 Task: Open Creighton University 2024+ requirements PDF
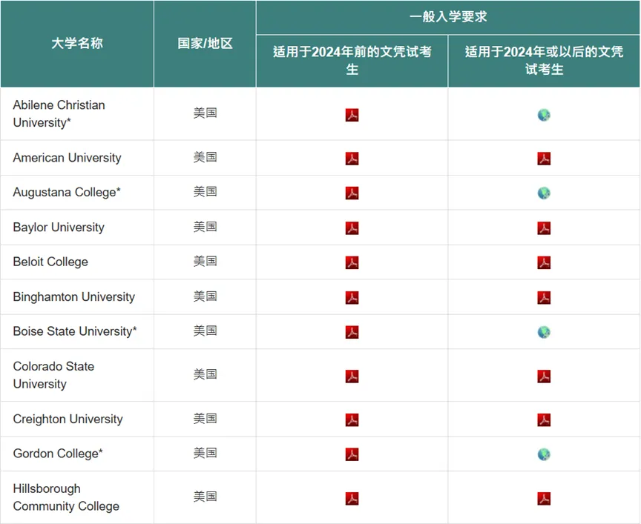click(544, 418)
